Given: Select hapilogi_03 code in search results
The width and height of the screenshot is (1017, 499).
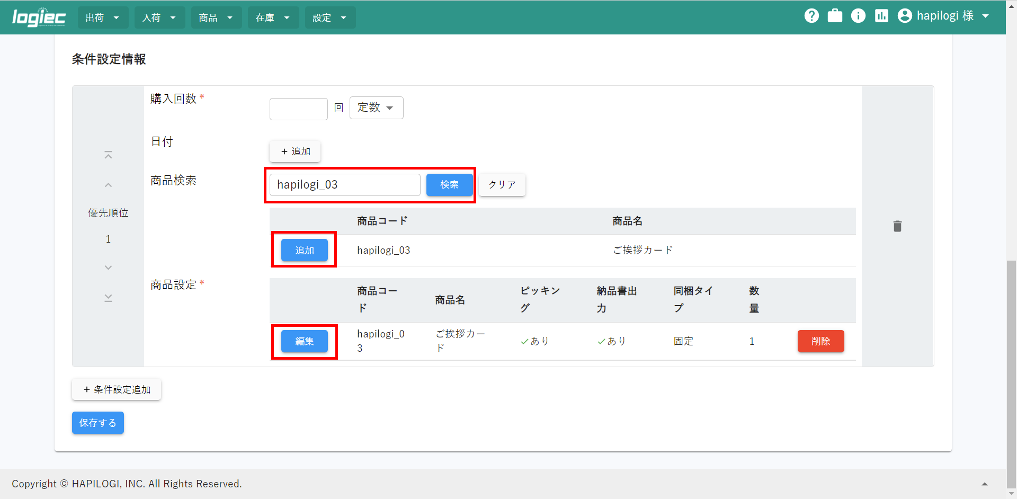Looking at the screenshot, I should (383, 250).
